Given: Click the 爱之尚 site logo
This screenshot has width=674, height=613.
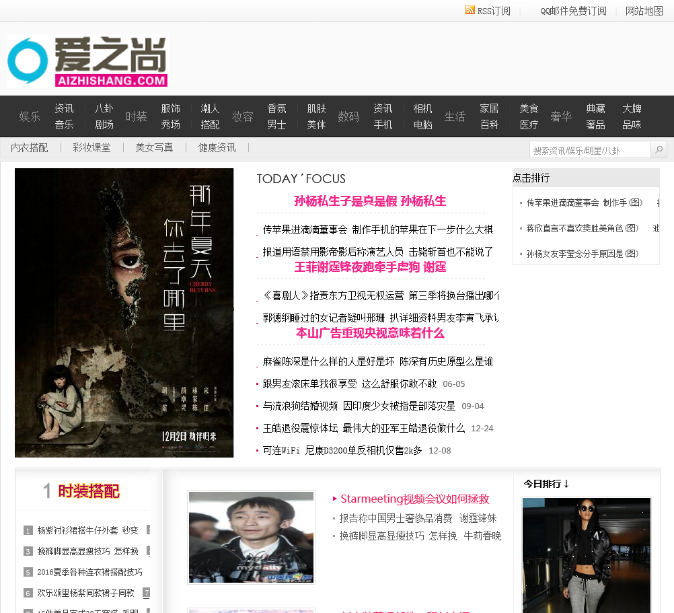Looking at the screenshot, I should (87, 61).
